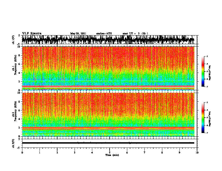Click time axis tick label "9"
The width and height of the screenshot is (222, 171).
coord(179,153)
